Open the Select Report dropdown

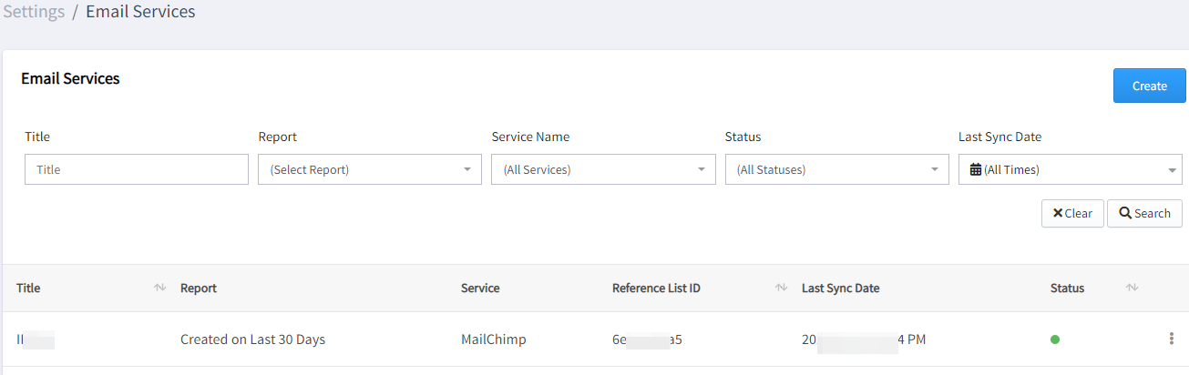point(370,169)
